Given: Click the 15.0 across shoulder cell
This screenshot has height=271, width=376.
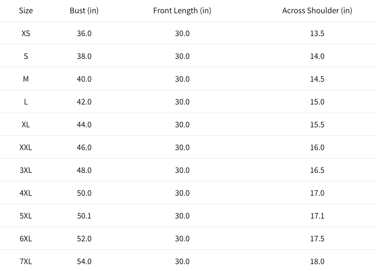Looking at the screenshot, I should [317, 102].
